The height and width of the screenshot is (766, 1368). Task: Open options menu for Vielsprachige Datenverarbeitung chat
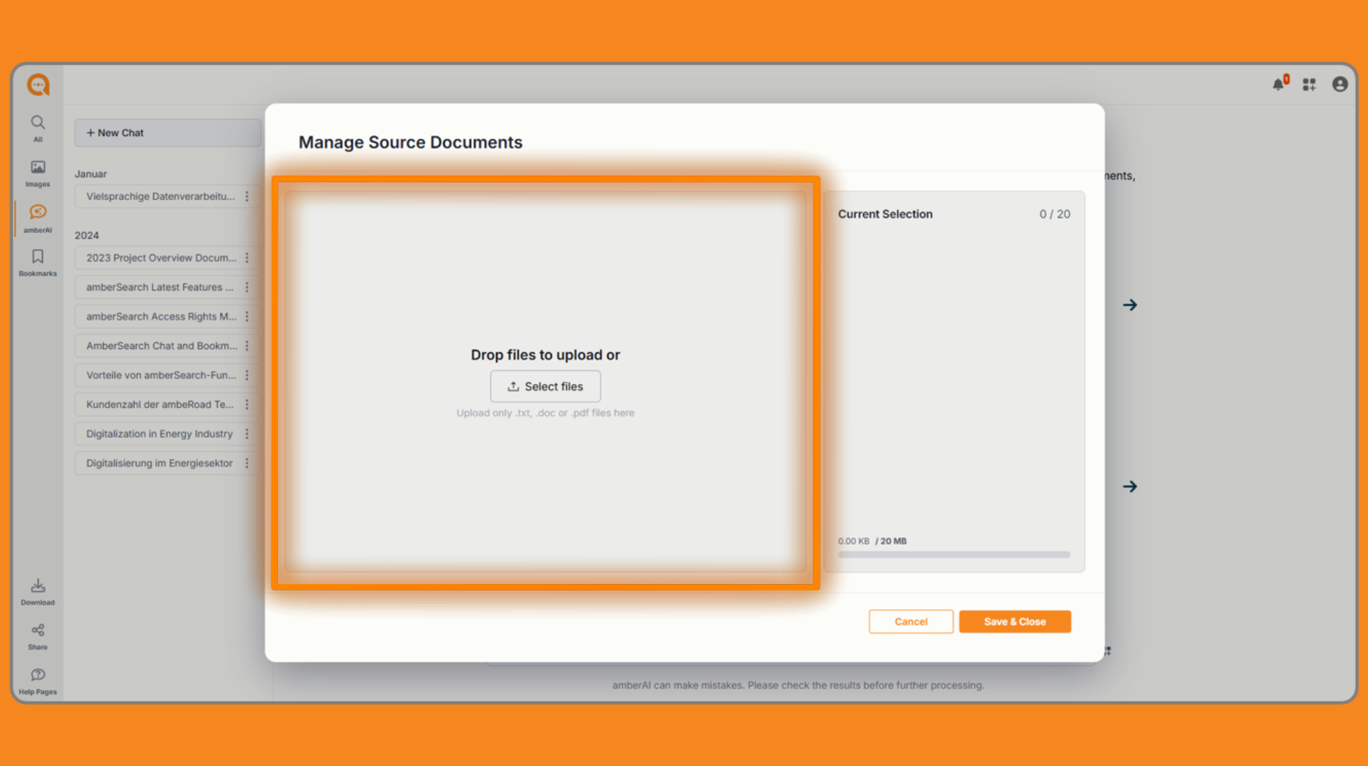pyautogui.click(x=247, y=197)
